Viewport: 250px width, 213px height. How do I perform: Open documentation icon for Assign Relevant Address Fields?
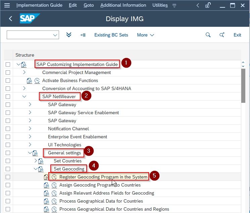pyautogui.click(x=47, y=193)
